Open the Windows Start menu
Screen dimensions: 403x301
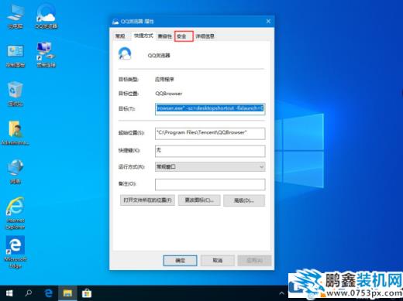pos(9,293)
